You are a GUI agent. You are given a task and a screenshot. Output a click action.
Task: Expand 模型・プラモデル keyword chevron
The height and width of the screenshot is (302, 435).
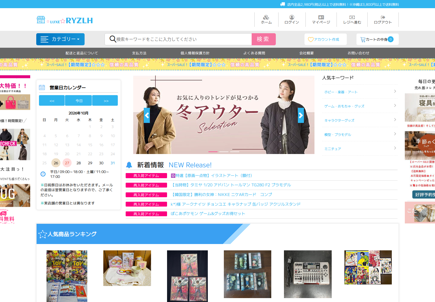coord(395,134)
